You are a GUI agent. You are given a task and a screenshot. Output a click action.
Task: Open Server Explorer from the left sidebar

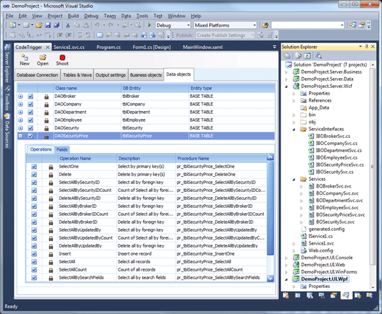coord(7,64)
